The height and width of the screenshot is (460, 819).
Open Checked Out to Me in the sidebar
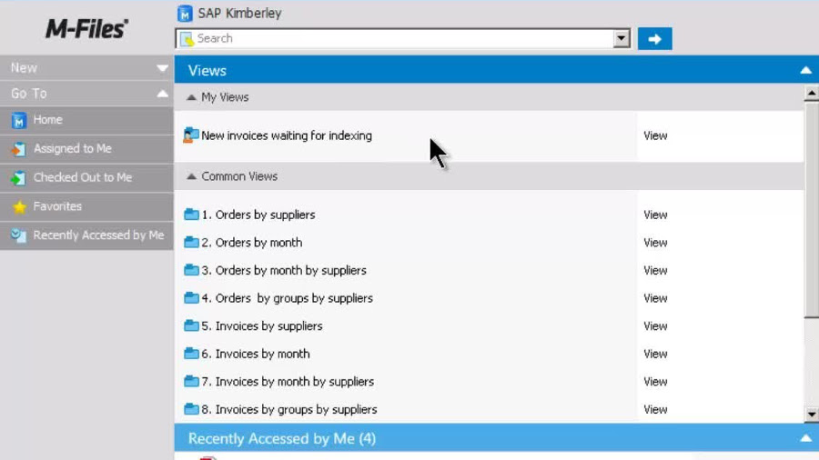(x=86, y=178)
